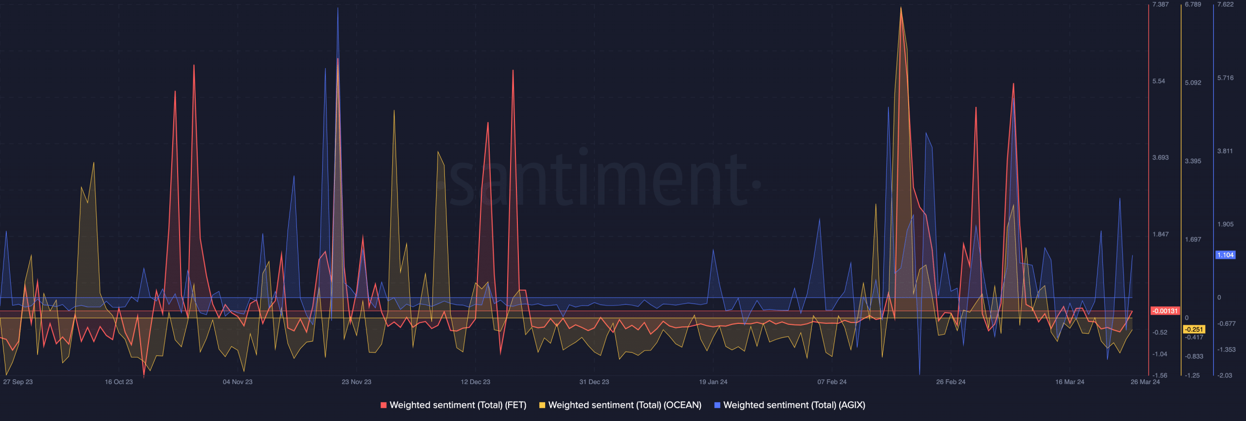Click the 26 Feb 24 date label
This screenshot has height=421, width=1246.
click(951, 382)
